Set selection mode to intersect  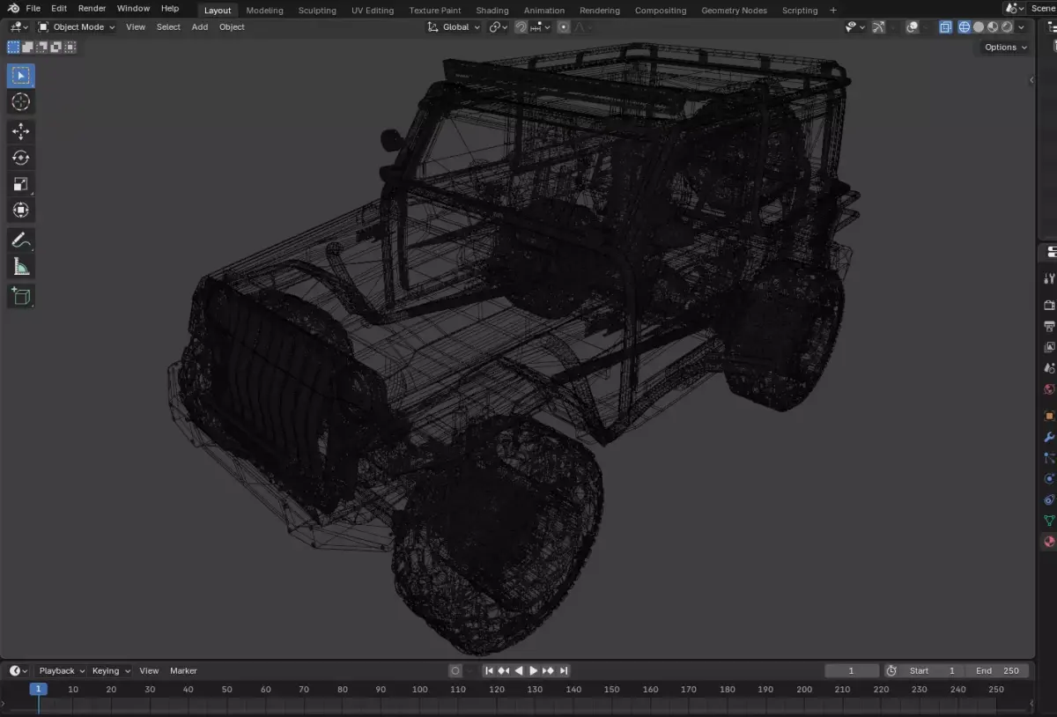click(70, 47)
